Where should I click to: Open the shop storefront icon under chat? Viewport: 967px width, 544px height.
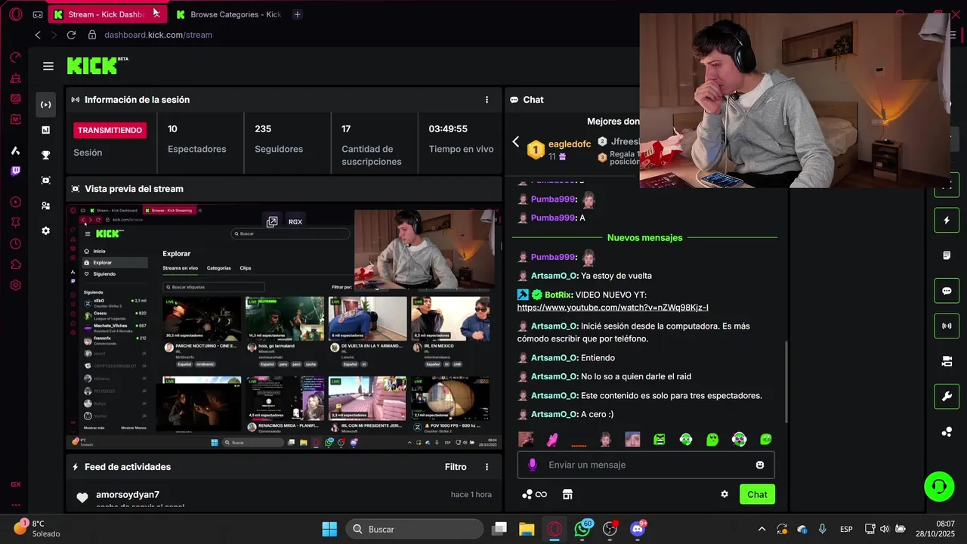pos(567,494)
